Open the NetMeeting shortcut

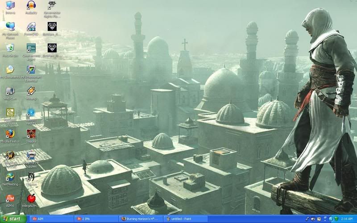click(x=10, y=179)
